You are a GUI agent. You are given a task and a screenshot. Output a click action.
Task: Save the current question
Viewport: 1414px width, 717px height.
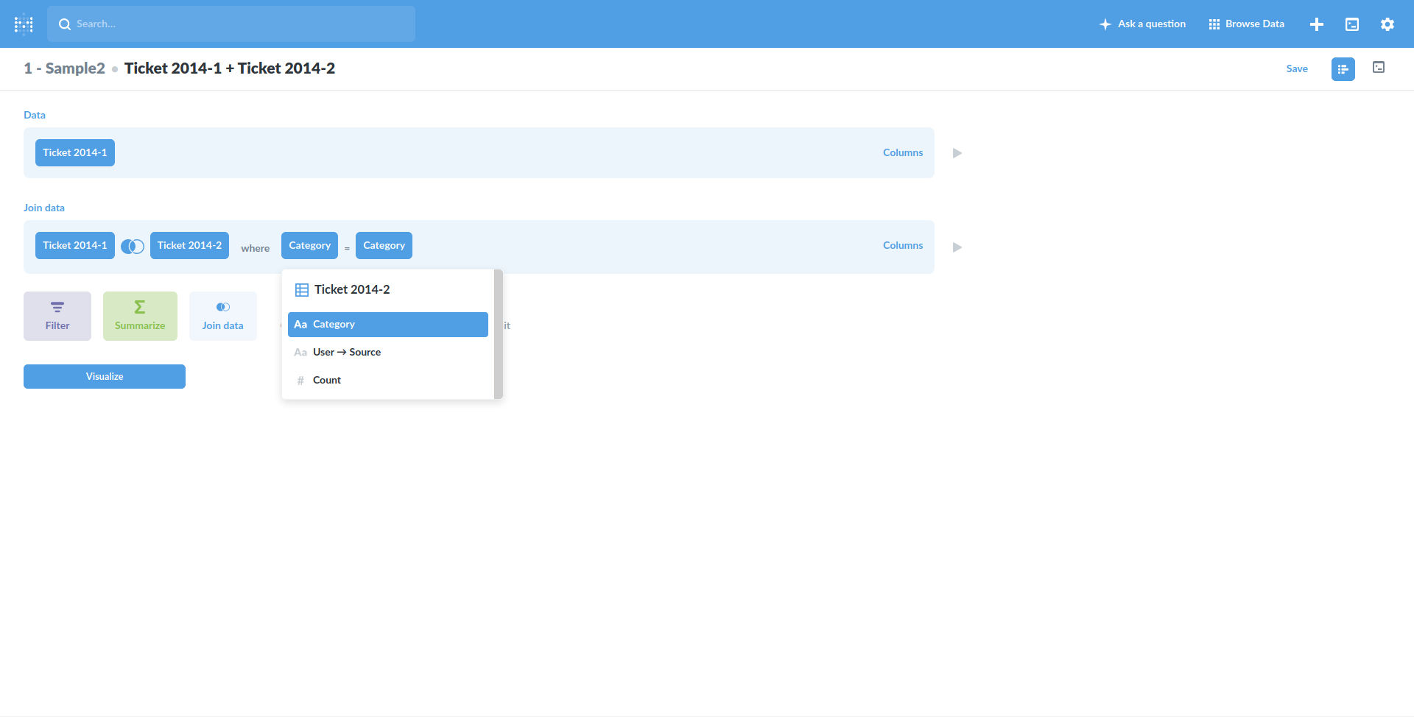tap(1297, 68)
